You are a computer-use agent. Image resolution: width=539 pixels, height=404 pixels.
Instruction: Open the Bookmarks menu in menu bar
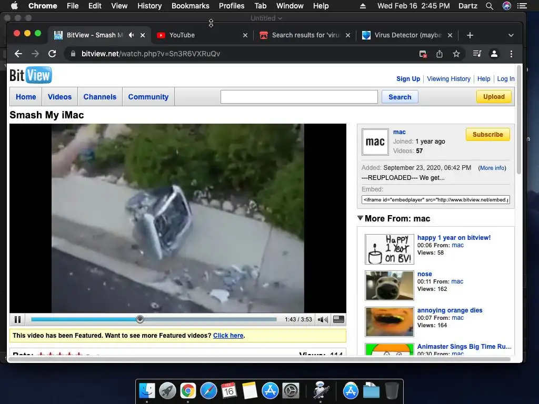click(x=190, y=6)
